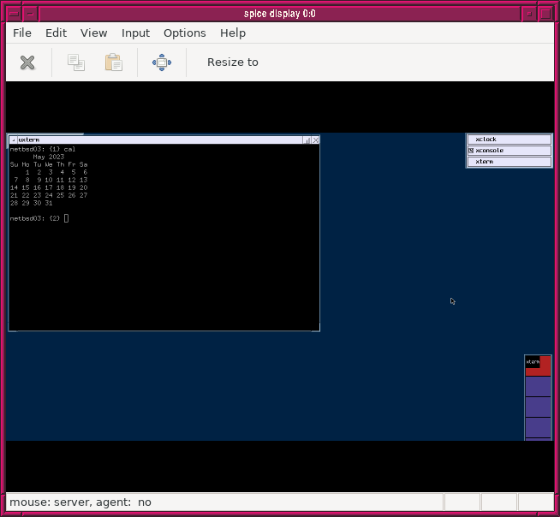Image resolution: width=560 pixels, height=517 pixels.
Task: Open the Help menu
Action: click(233, 33)
